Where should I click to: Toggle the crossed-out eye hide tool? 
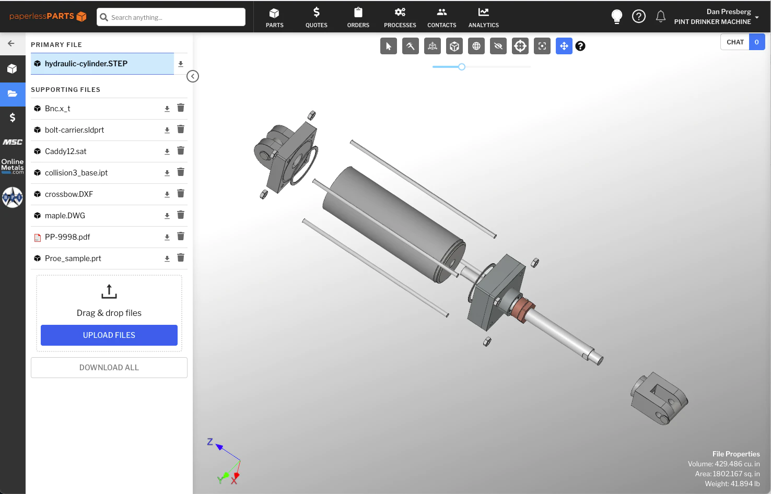[498, 46]
